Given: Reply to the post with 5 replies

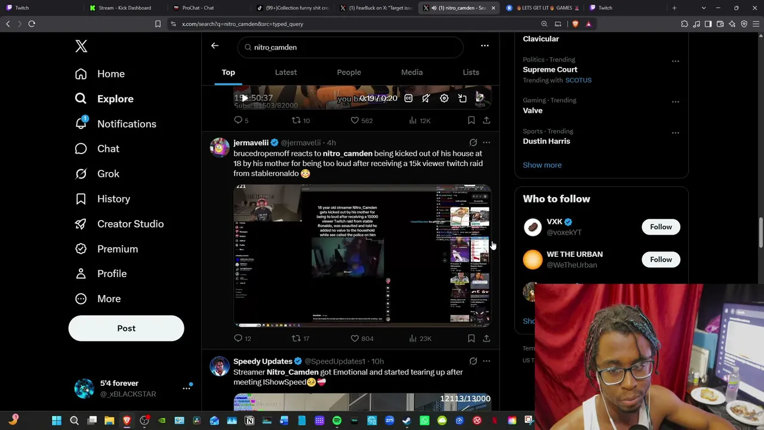Looking at the screenshot, I should tap(241, 121).
